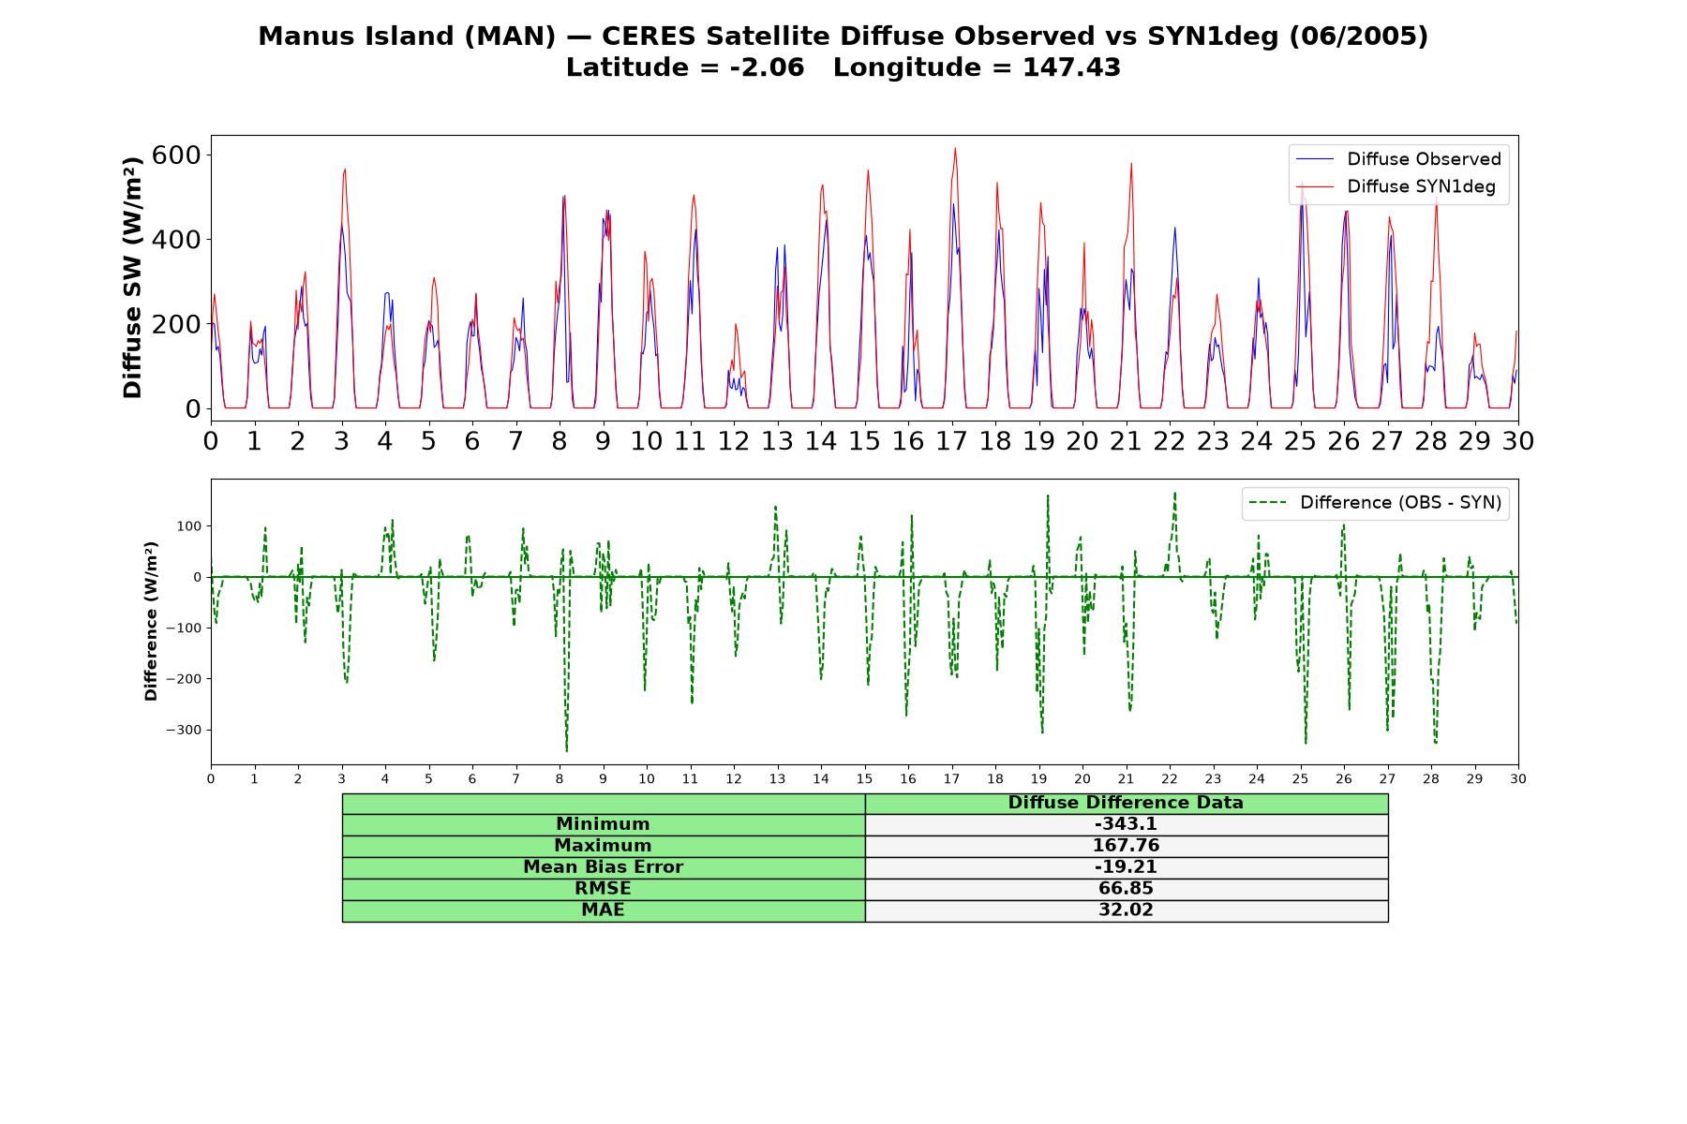Click the Difference (W/m²) axis label
The width and height of the screenshot is (1687, 1124).
pos(151,621)
